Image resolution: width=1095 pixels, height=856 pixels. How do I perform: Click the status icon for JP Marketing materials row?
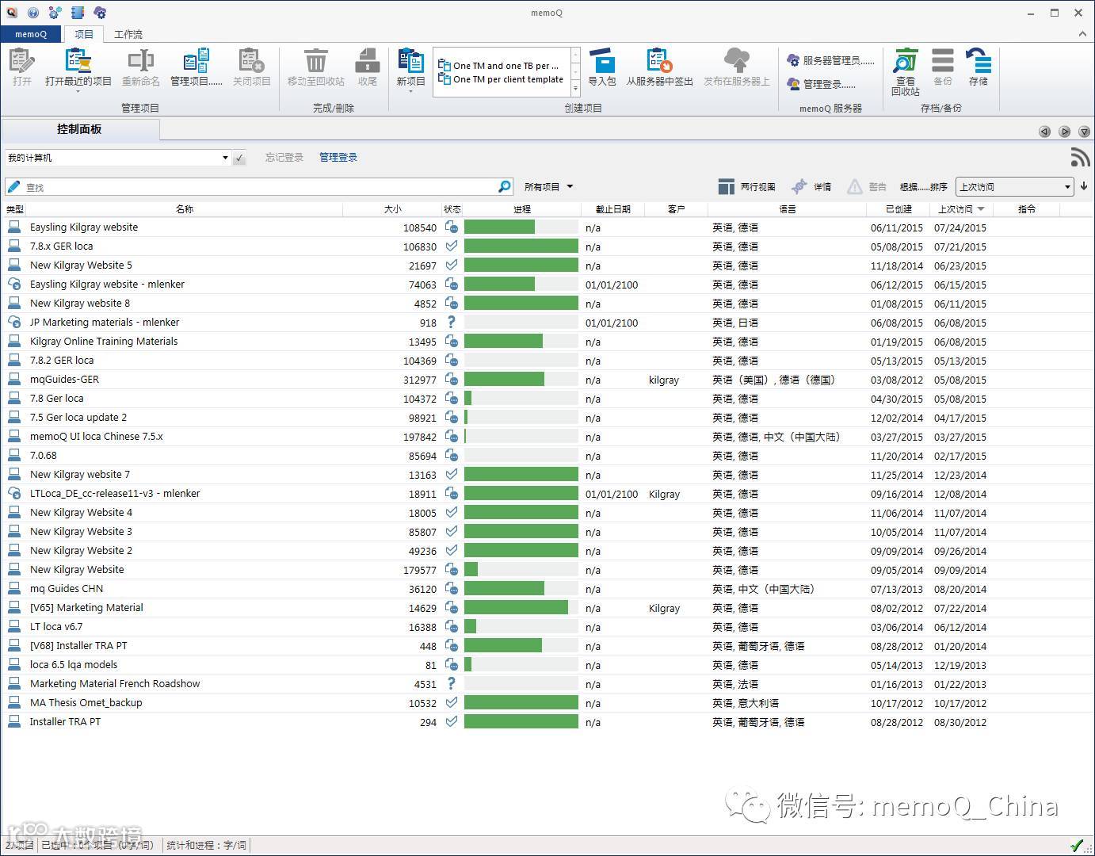pos(452,323)
